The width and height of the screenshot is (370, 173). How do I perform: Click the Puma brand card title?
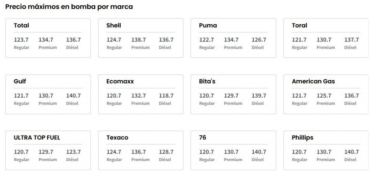tap(208, 26)
